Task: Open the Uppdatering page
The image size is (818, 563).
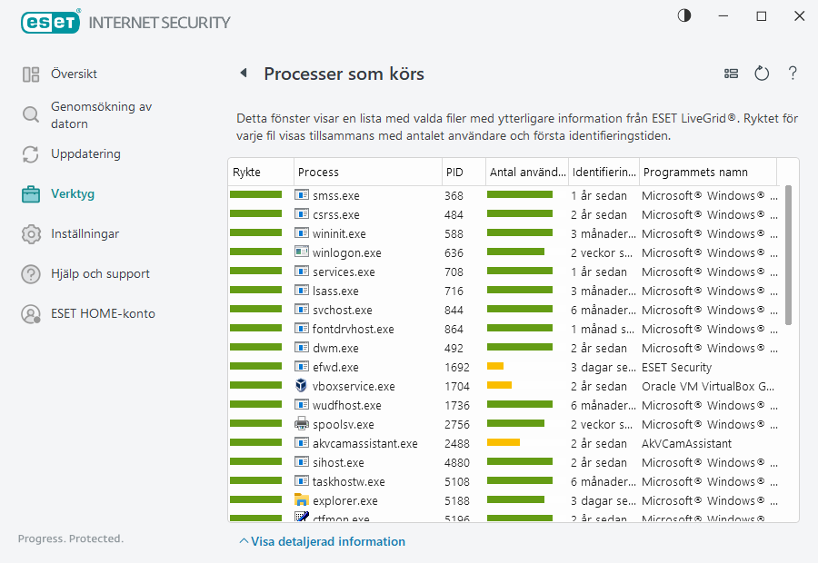Action: point(85,153)
